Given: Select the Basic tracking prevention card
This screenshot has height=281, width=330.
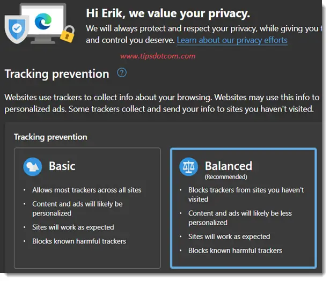Looking at the screenshot, I should coord(87,208).
